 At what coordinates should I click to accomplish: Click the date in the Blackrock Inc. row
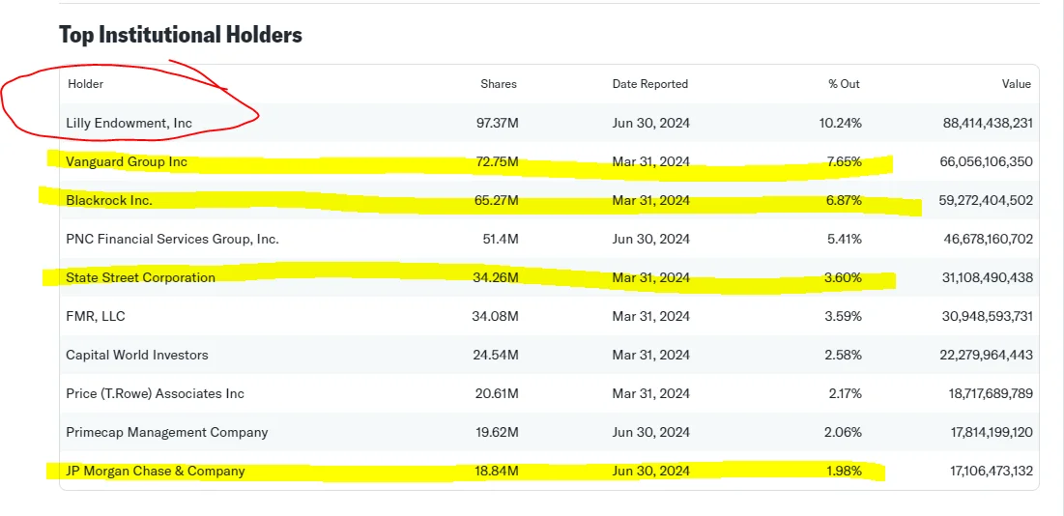[x=651, y=201]
